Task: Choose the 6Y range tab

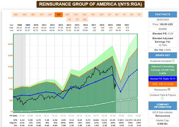Action: point(132,15)
